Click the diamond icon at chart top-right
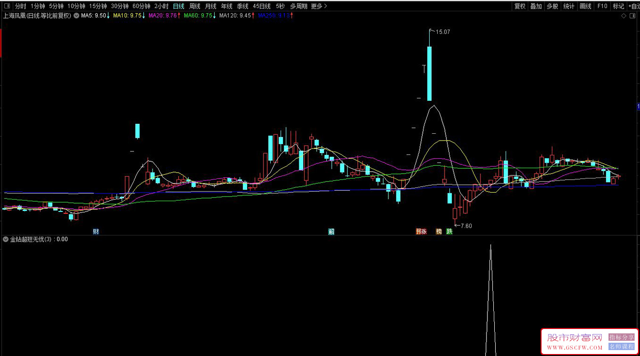The height and width of the screenshot is (356, 640). [x=624, y=16]
